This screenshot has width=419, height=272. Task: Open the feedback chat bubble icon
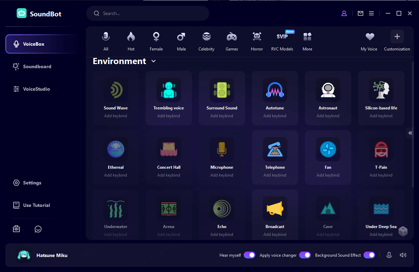(38, 229)
